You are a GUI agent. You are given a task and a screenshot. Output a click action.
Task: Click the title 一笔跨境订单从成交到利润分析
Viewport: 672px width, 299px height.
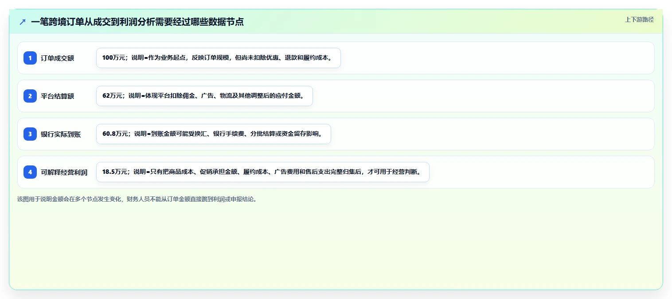[x=137, y=22]
